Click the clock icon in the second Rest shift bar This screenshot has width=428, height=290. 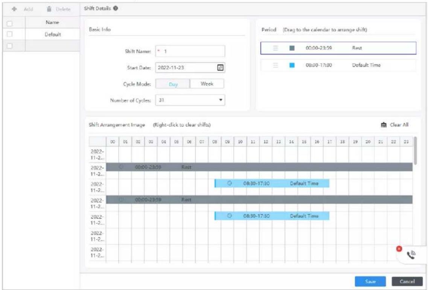(121, 200)
